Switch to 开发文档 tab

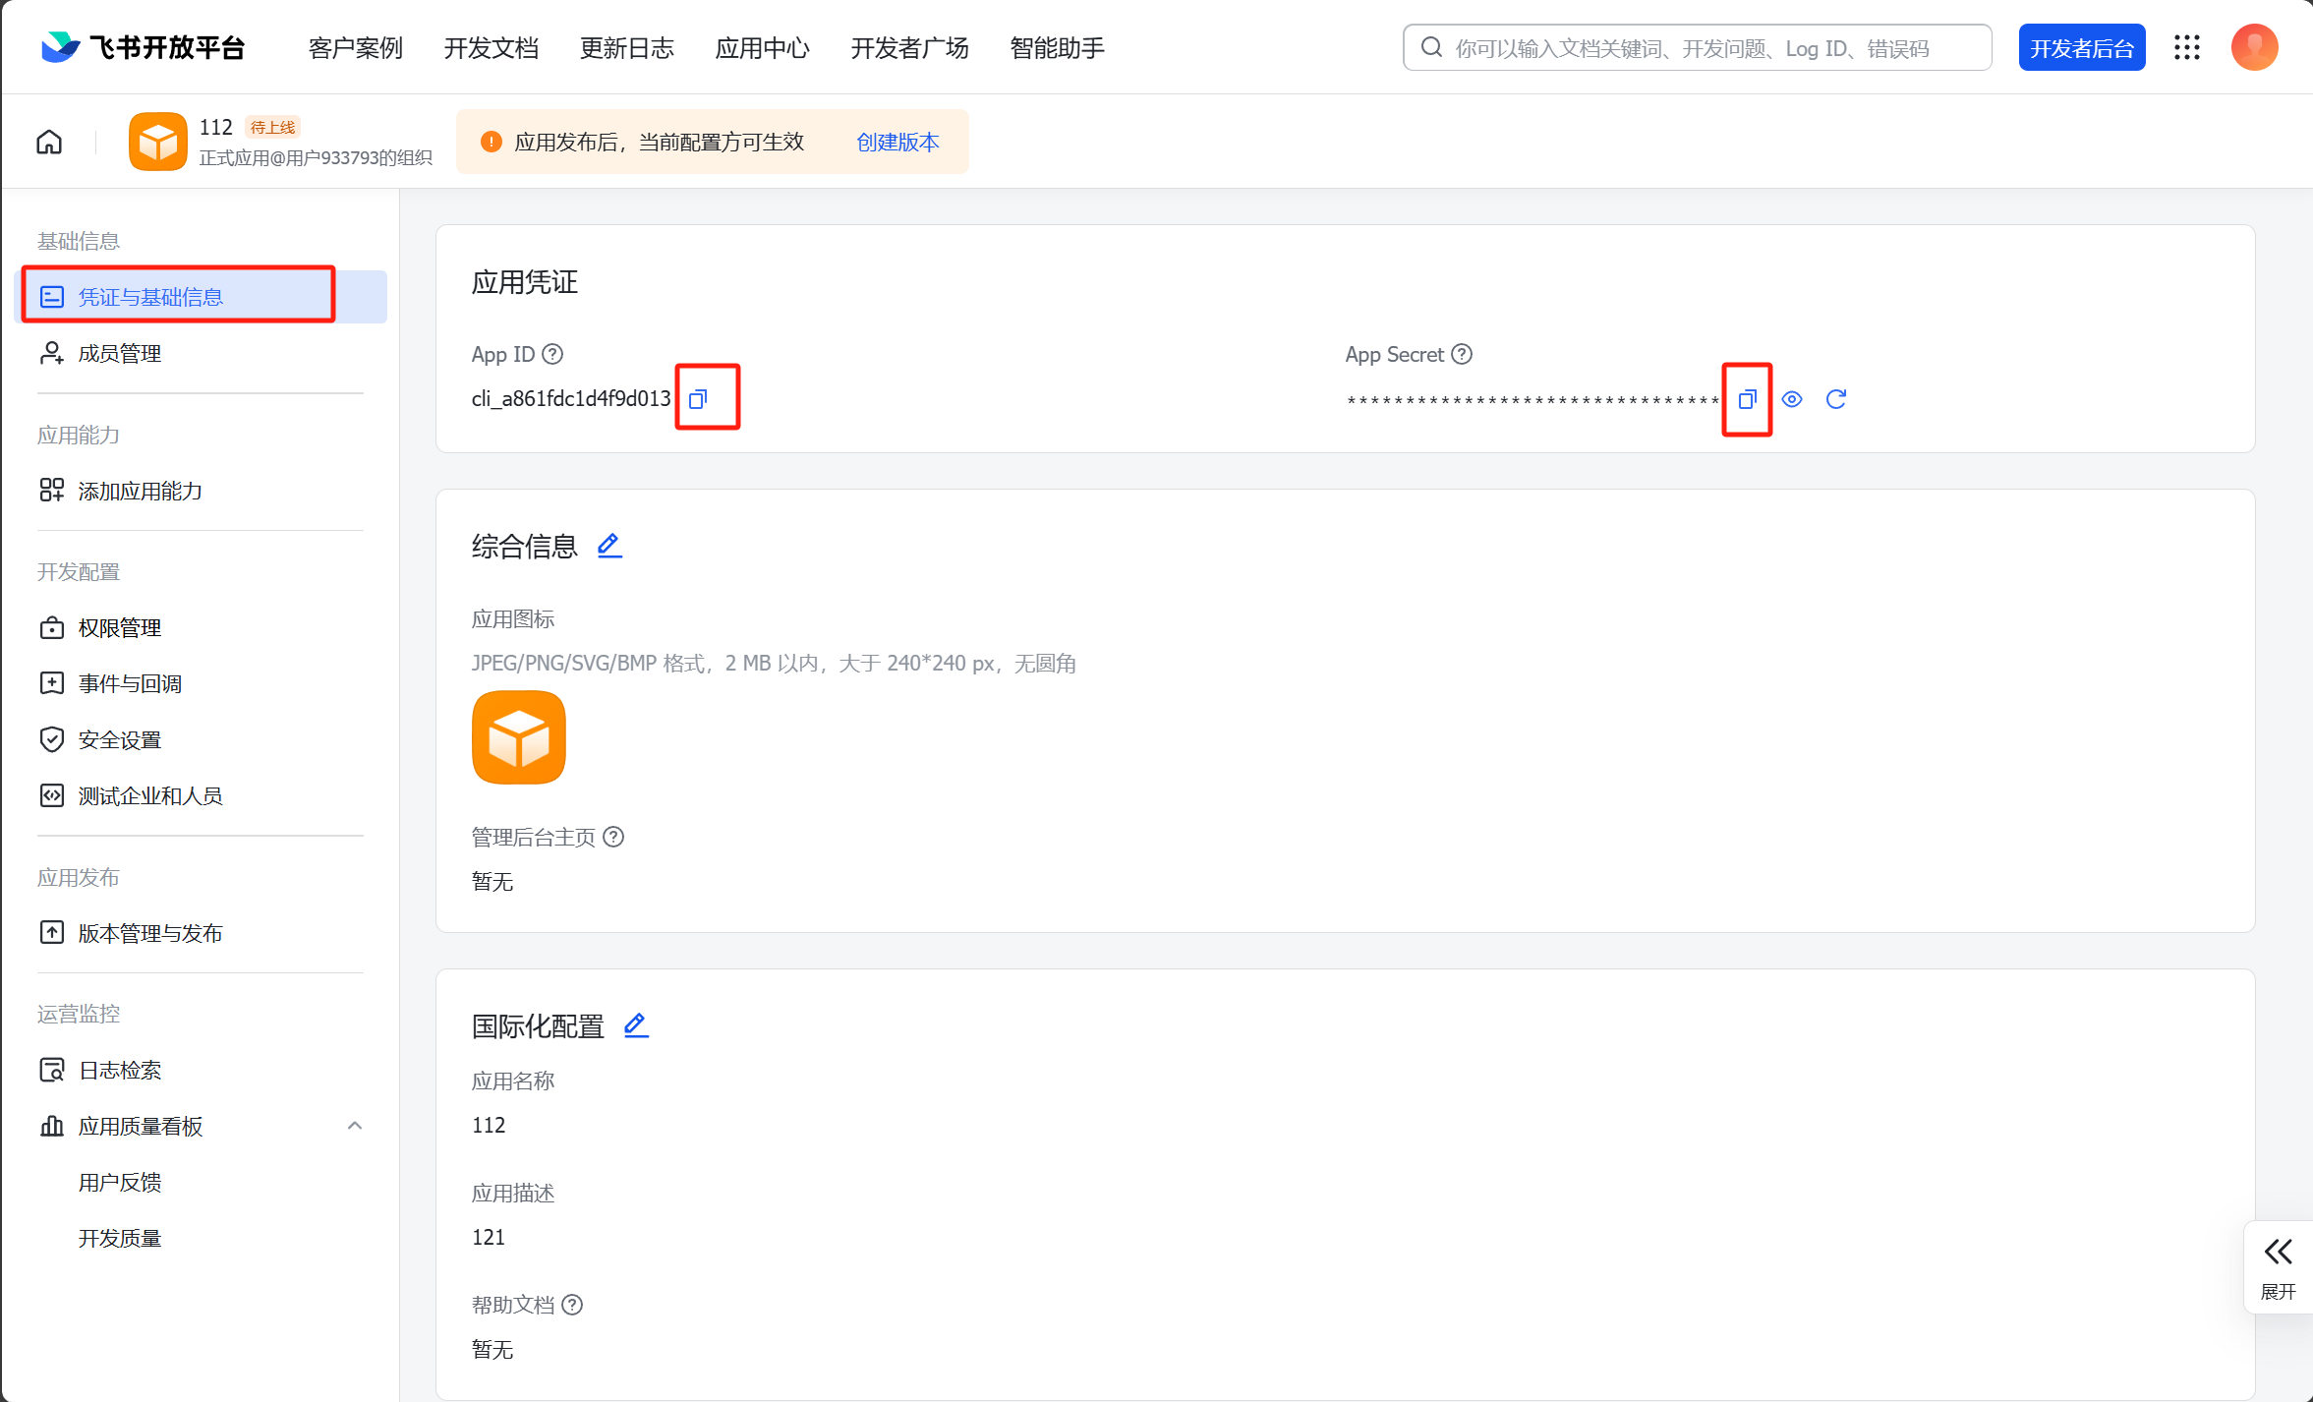(x=491, y=47)
